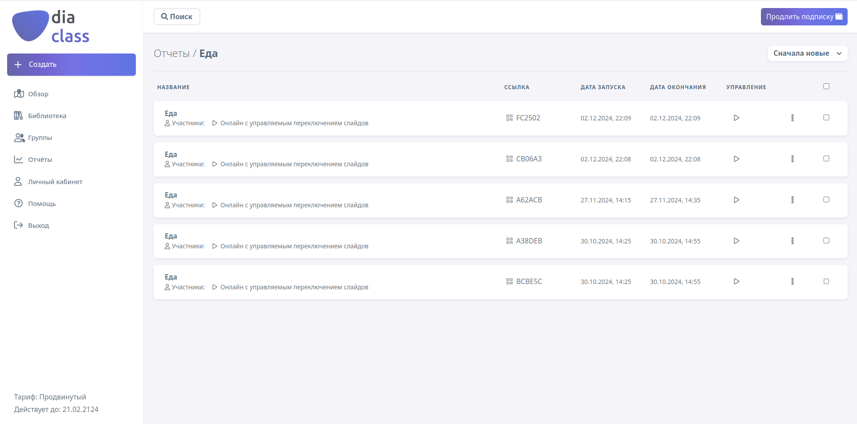Check the box for row A38DEB
Image resolution: width=857 pixels, height=424 pixels.
(826, 241)
